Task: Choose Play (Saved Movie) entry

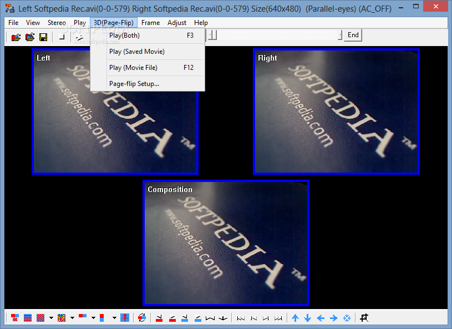Action: point(148,52)
